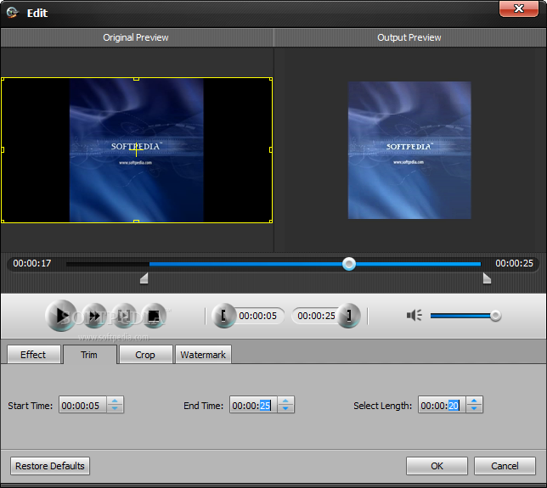Click the Output Preview header

(409, 37)
